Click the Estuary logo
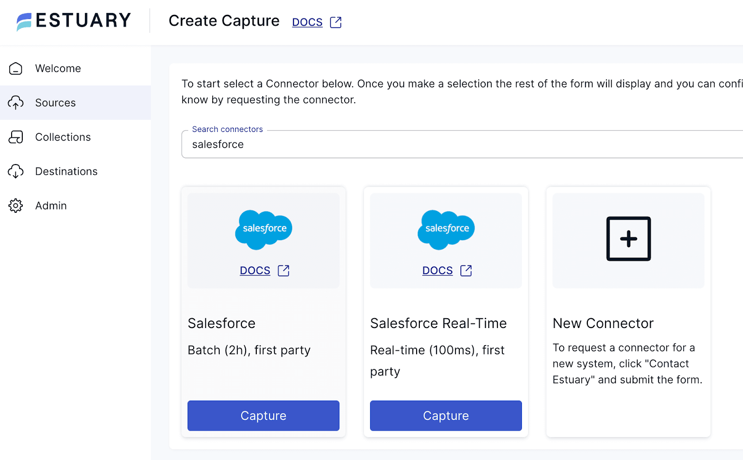743x460 pixels. pos(74,21)
